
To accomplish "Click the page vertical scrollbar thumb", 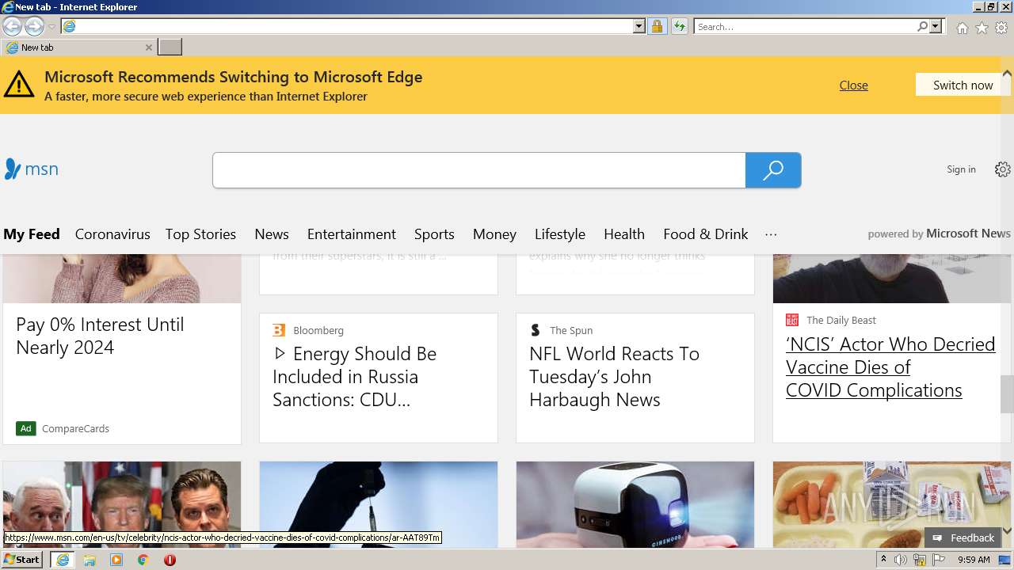I will click(1007, 393).
